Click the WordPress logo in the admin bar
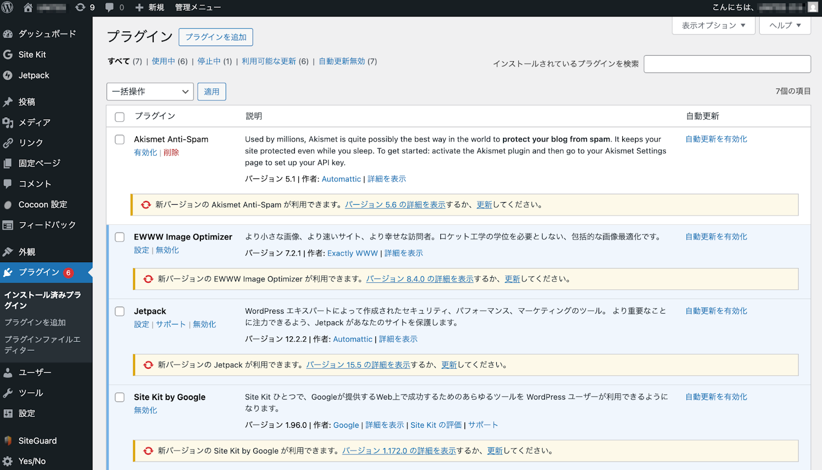This screenshot has height=470, width=822. click(8, 7)
